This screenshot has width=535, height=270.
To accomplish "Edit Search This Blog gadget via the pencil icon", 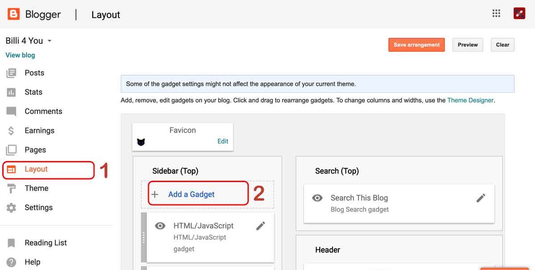I will coord(481,198).
